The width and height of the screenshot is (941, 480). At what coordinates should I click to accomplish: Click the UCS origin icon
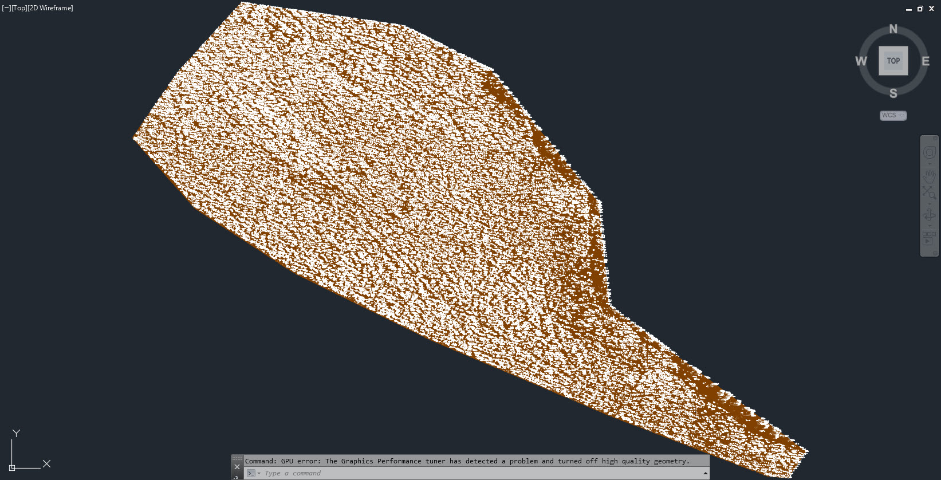pyautogui.click(x=12, y=467)
